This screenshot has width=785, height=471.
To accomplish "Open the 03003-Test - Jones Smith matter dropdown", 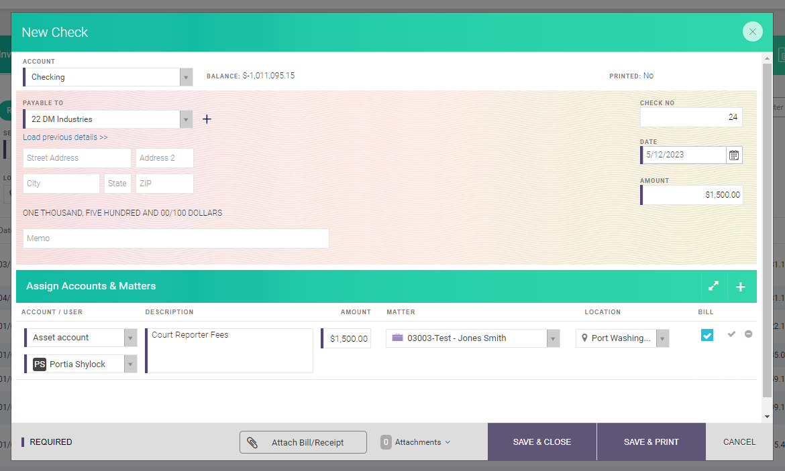I will [x=554, y=338].
